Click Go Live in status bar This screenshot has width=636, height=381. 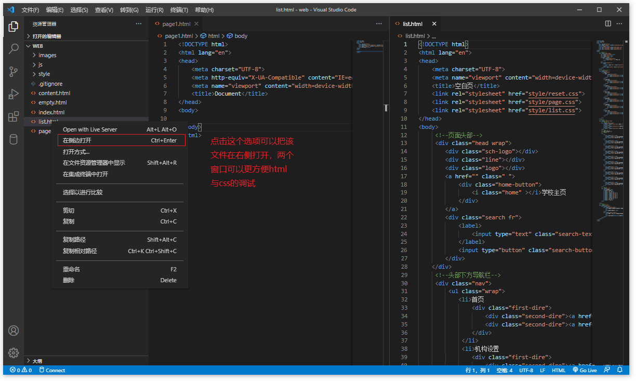[585, 370]
